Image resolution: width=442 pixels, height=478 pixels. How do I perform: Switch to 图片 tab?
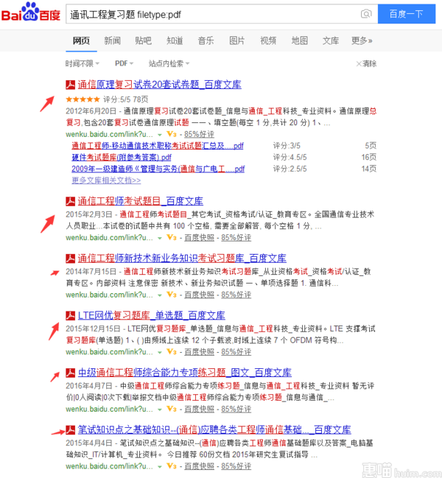pyautogui.click(x=237, y=41)
